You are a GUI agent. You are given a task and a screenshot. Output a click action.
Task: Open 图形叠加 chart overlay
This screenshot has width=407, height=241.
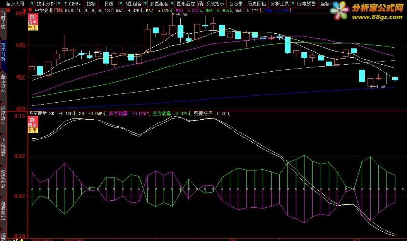(186, 3)
